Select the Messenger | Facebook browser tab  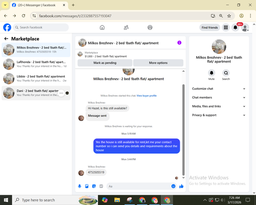pyautogui.click(x=39, y=5)
